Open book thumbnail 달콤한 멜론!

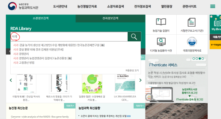tap(92, 84)
